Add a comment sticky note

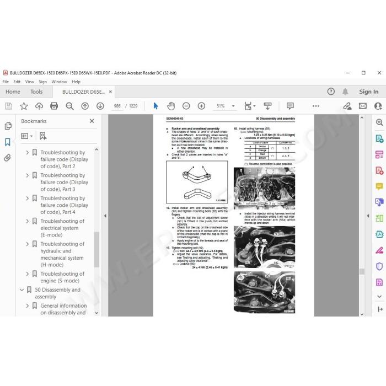pos(290,106)
